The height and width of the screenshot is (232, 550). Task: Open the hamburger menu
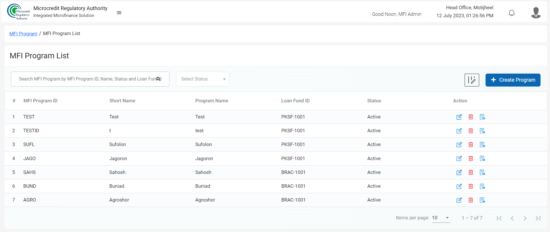pyautogui.click(x=119, y=13)
